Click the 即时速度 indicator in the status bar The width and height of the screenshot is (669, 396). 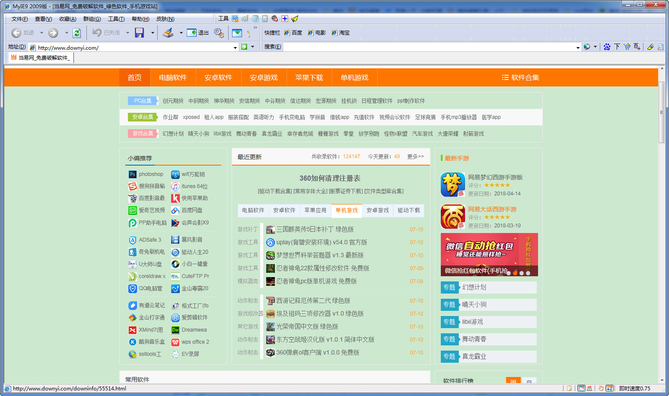pos(635,388)
